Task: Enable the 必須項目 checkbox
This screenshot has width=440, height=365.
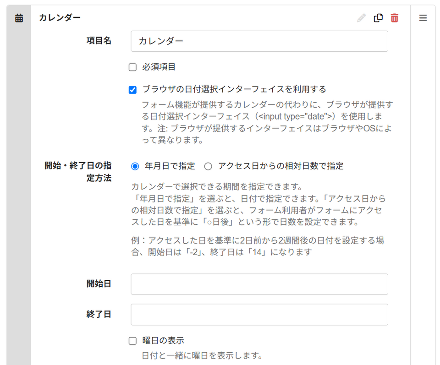Action: click(x=132, y=67)
